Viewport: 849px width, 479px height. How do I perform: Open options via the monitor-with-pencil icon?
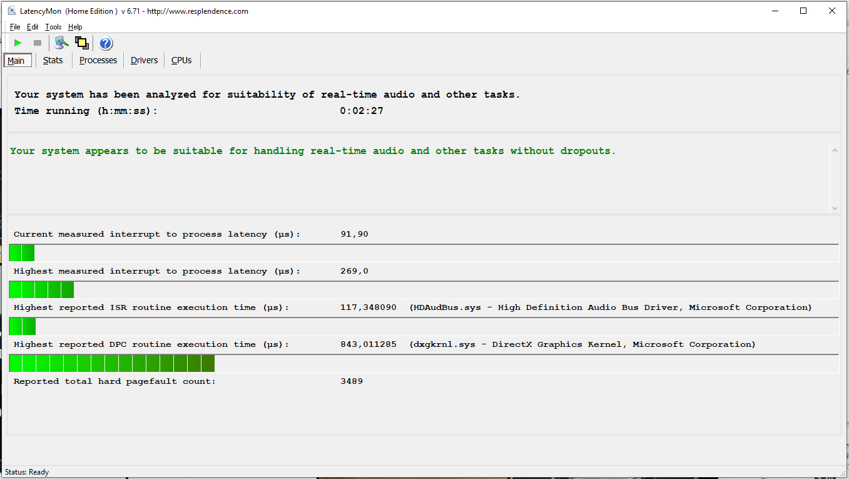click(61, 43)
